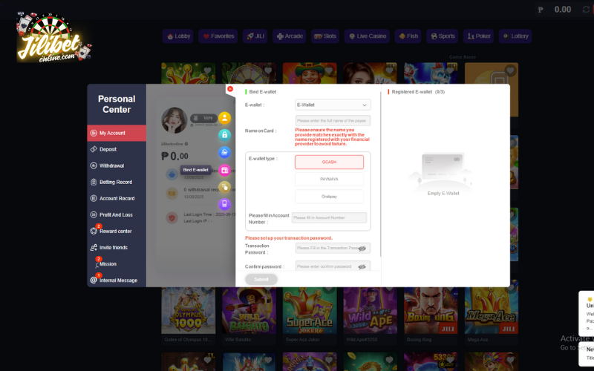Show the Transaction Password via eye icon

click(362, 249)
